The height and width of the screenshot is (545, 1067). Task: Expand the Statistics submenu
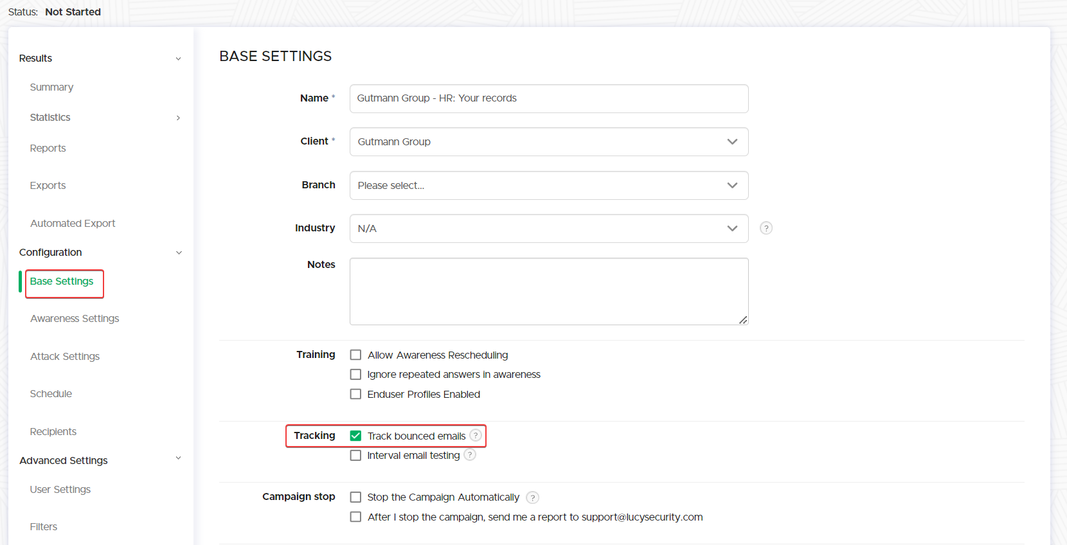178,118
